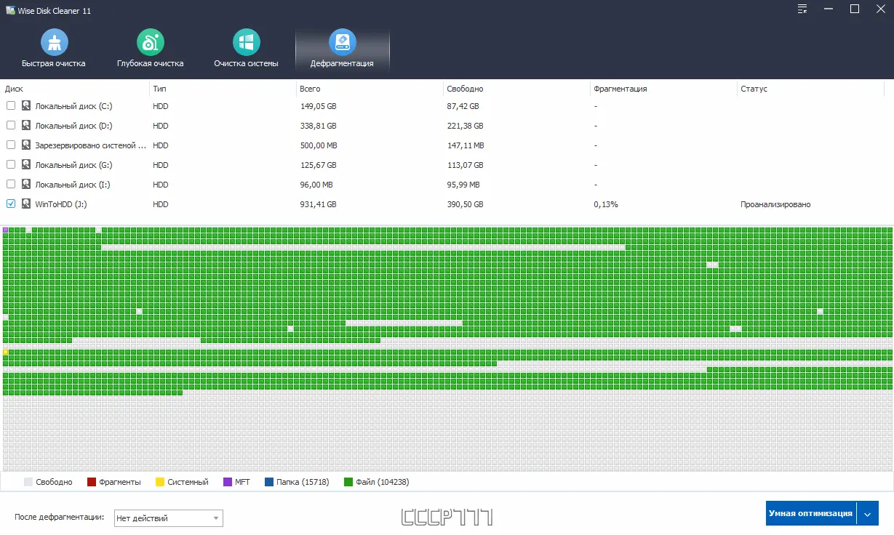Click the 221,38 GB free space value
894x535 pixels.
pyautogui.click(x=466, y=126)
